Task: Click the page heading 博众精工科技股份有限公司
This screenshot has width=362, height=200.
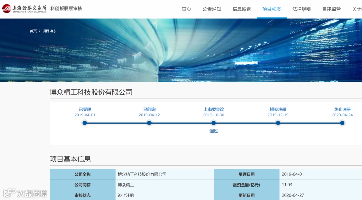Action: 91,92
